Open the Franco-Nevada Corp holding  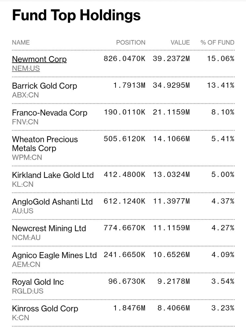[x=50, y=113]
